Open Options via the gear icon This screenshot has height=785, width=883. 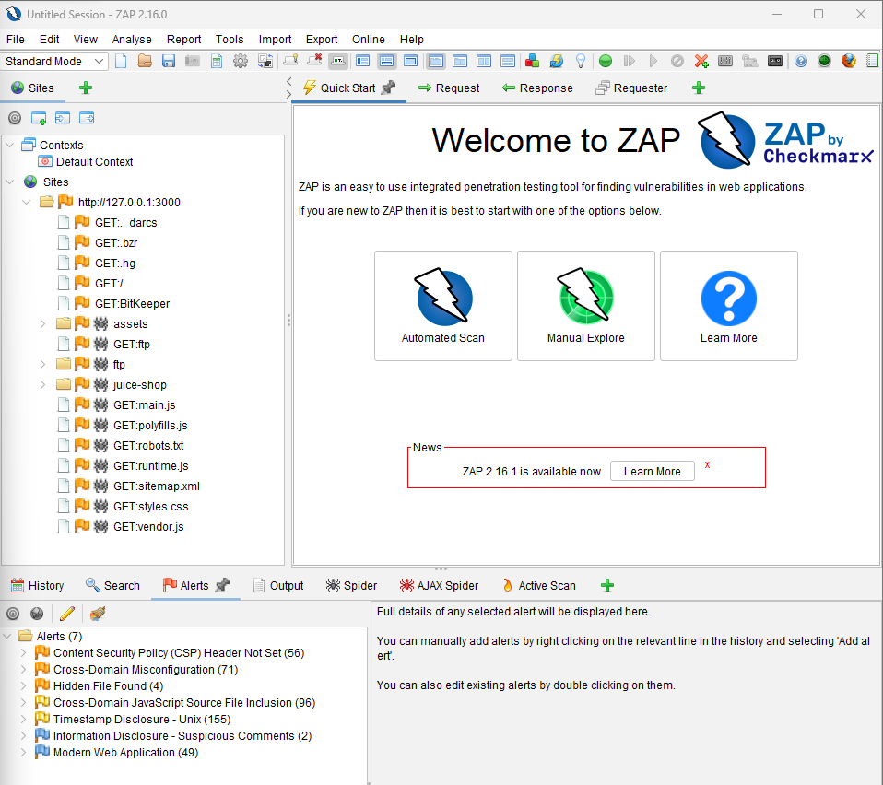click(x=241, y=61)
